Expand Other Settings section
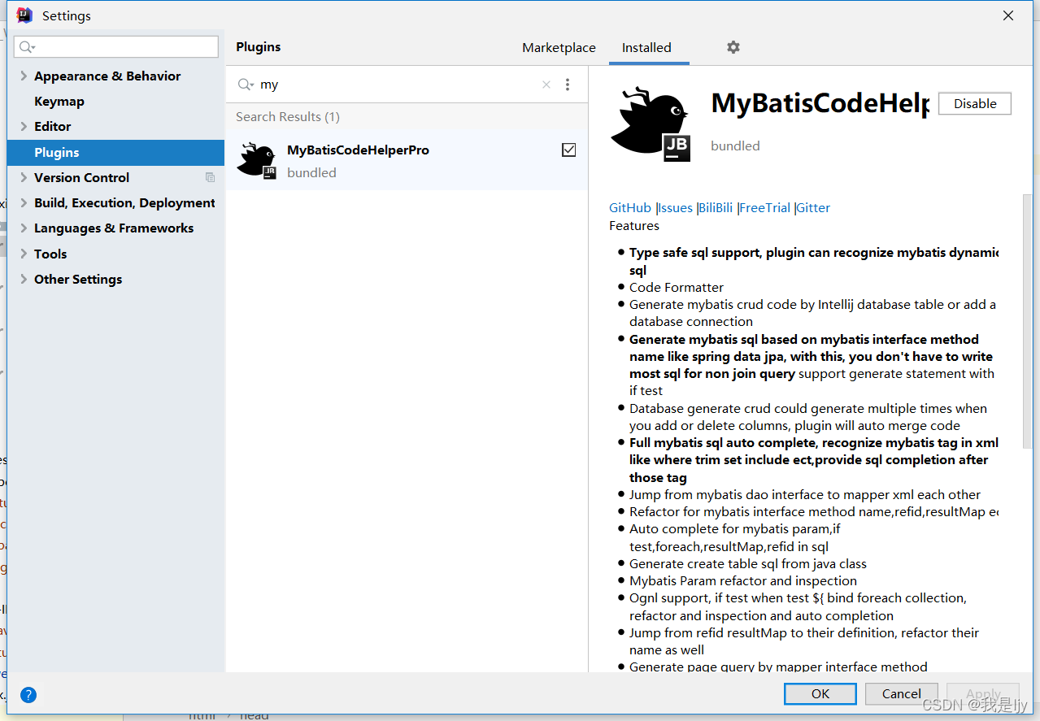The height and width of the screenshot is (721, 1040). click(24, 279)
